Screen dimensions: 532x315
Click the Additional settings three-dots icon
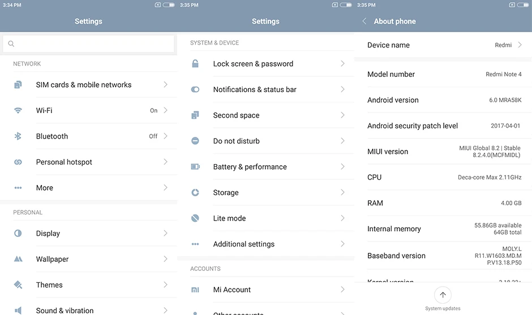195,244
